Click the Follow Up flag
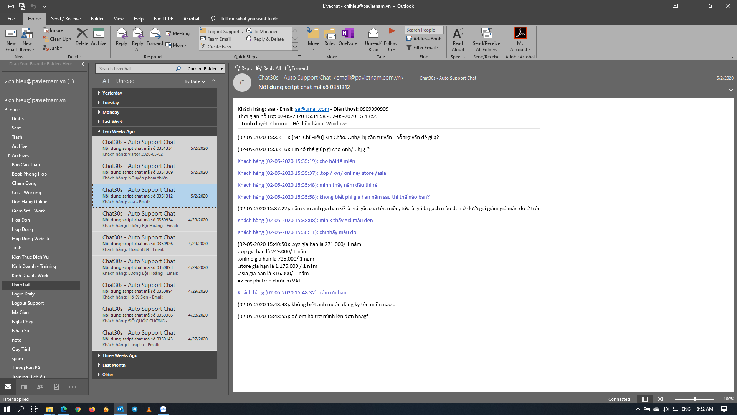The image size is (737, 415). [391, 33]
